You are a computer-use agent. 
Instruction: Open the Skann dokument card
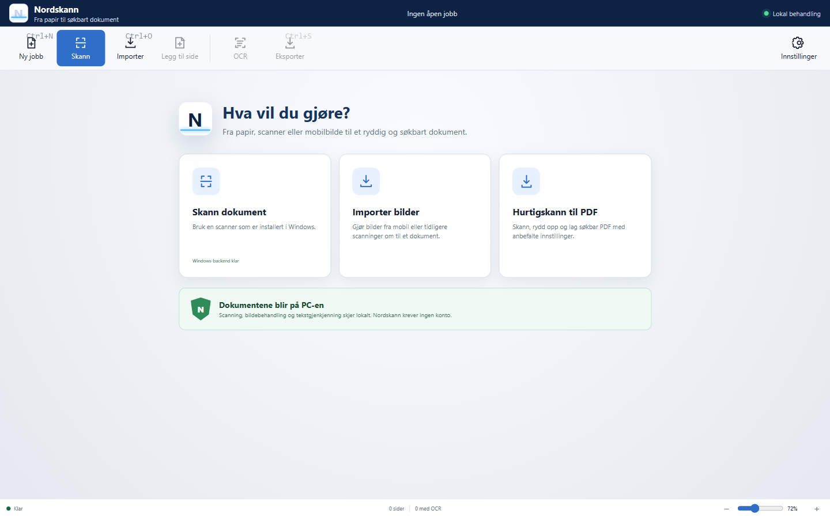pyautogui.click(x=255, y=215)
